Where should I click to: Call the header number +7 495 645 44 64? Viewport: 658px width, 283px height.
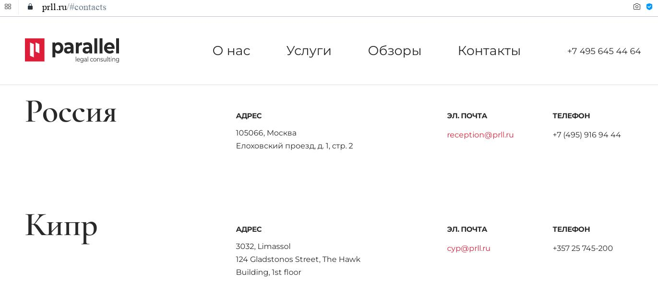[x=604, y=51]
